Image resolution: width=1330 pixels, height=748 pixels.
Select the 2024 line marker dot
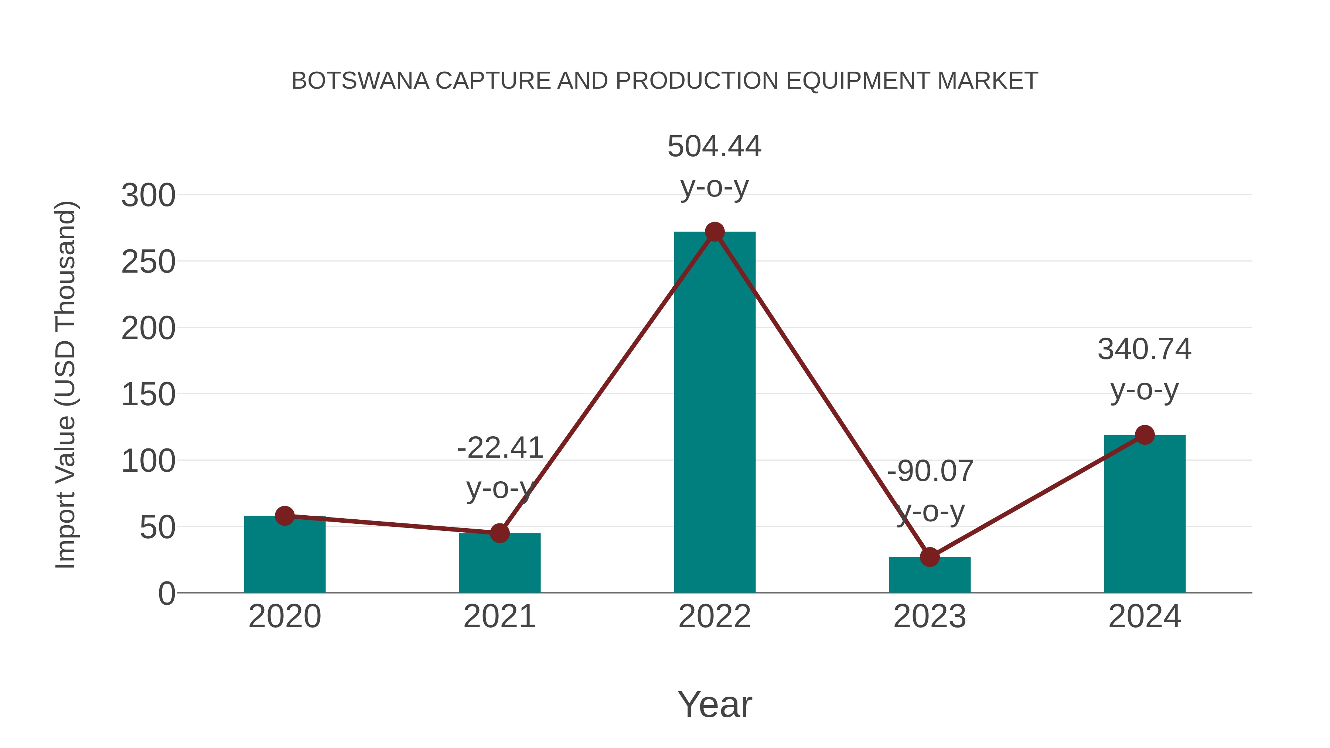tap(1145, 435)
